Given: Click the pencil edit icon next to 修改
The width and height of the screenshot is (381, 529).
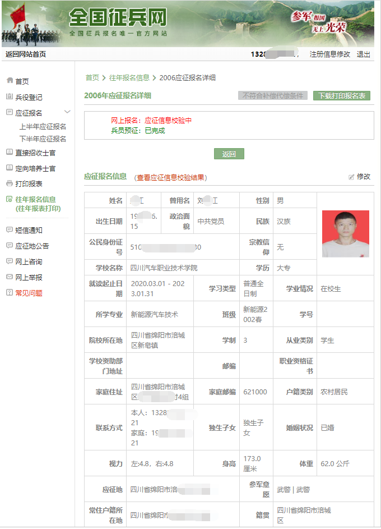Looking at the screenshot, I should [x=351, y=177].
